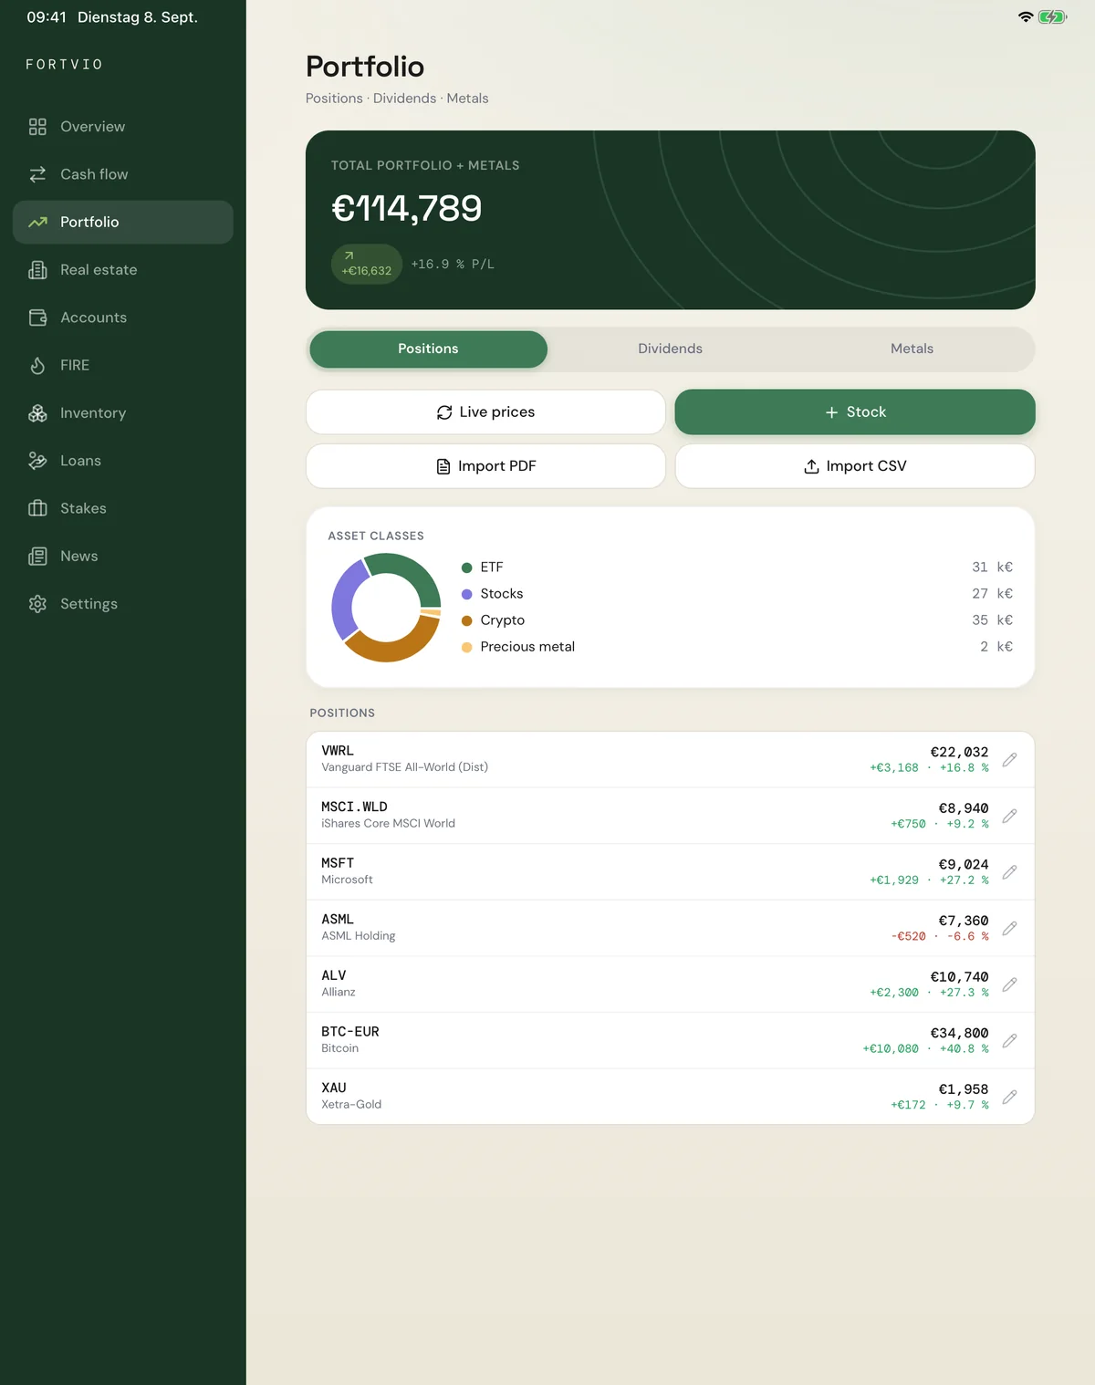Open the Accounts wallet icon
1095x1385 pixels.
(37, 318)
